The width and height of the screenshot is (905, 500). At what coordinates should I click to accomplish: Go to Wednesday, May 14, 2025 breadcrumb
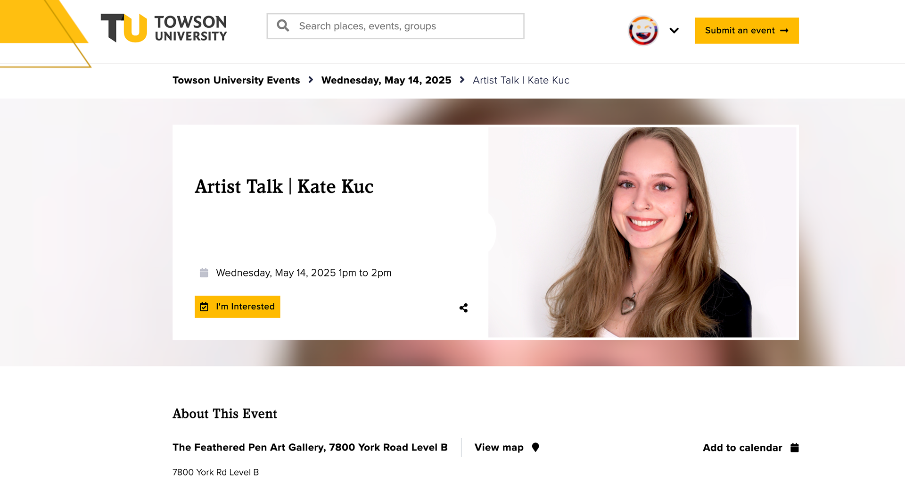pos(386,80)
